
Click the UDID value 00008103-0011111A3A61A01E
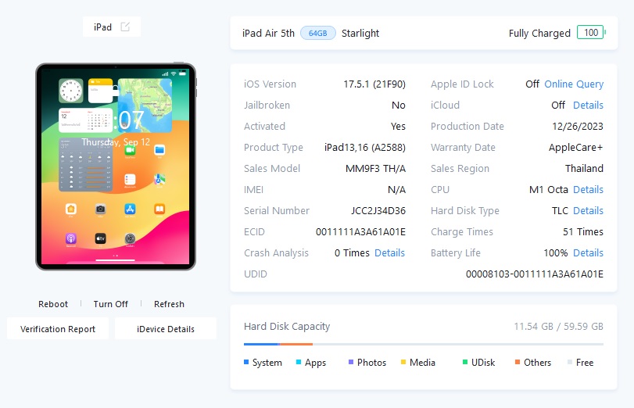535,274
